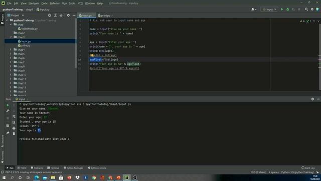This screenshot has height=181, width=321.
Task: Open the Terminal tool window
Action: point(53,168)
